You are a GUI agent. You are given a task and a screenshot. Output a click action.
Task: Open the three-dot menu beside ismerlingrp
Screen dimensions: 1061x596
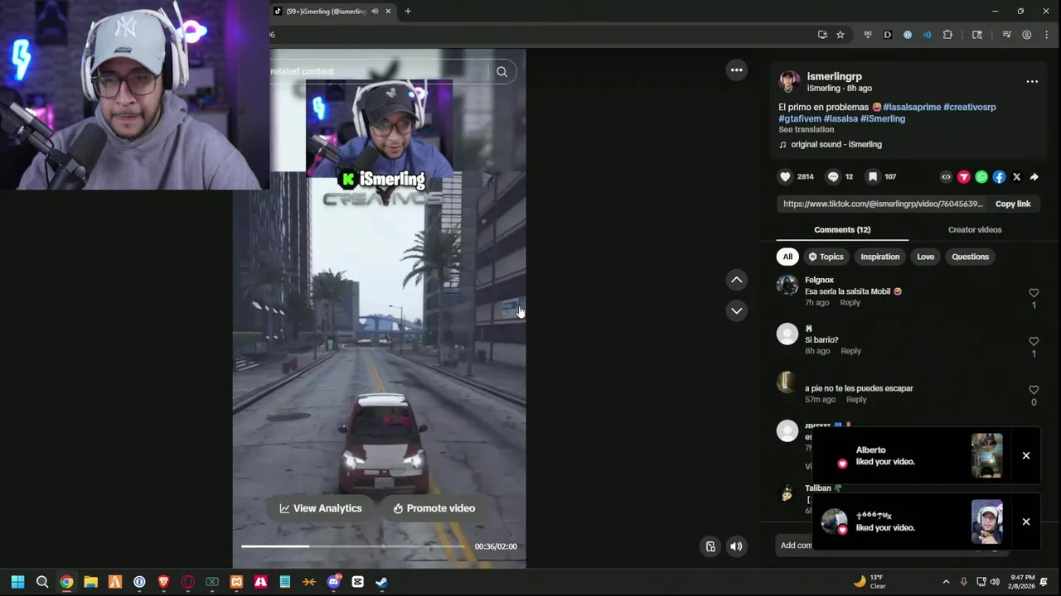point(1032,81)
